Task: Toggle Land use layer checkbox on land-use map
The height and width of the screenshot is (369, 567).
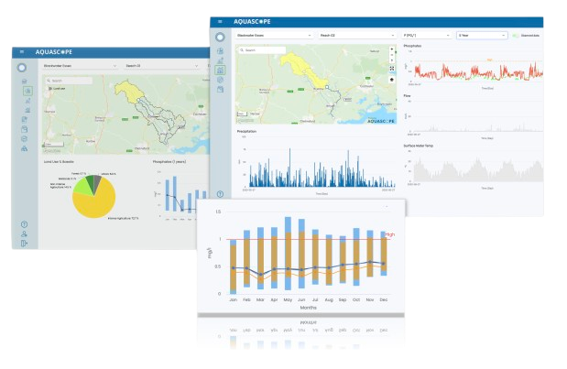Action: 50,88
